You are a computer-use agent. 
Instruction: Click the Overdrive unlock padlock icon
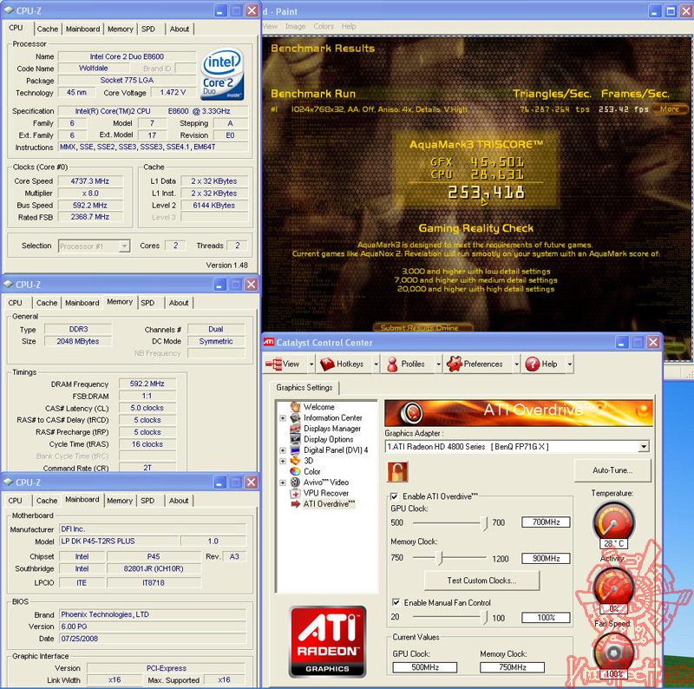click(x=397, y=471)
